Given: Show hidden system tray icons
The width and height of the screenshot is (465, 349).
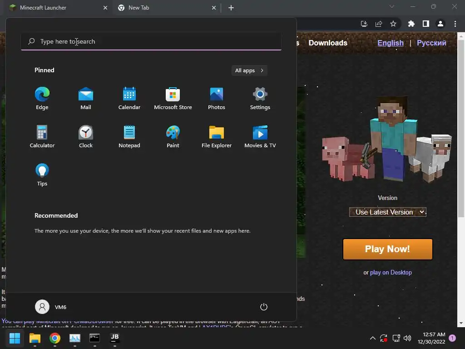Looking at the screenshot, I should coord(373,338).
